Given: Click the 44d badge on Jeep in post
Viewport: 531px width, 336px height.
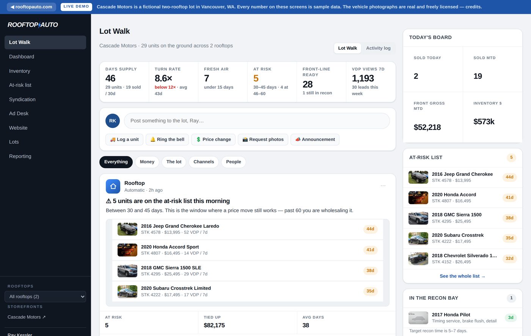Looking at the screenshot, I should pyautogui.click(x=370, y=229).
